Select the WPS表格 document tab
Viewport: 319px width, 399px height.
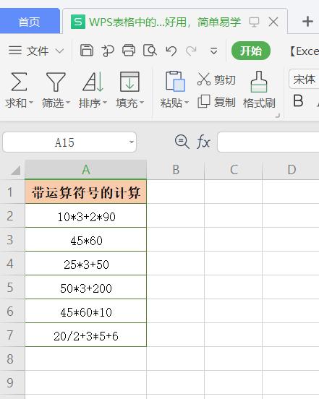pyautogui.click(x=164, y=22)
